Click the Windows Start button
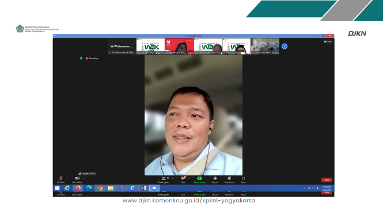This screenshot has height=215, width=383. (57, 188)
